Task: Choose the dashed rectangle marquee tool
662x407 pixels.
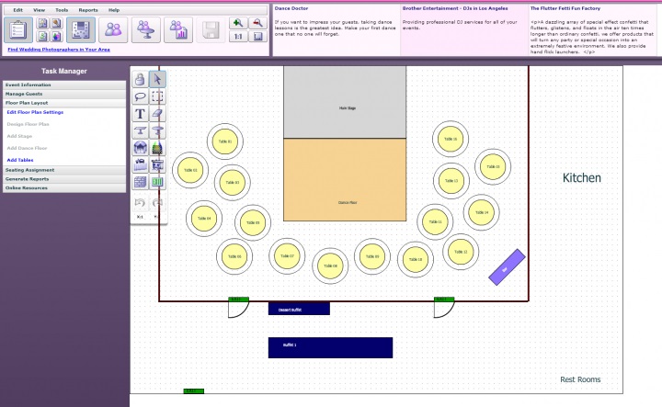Action: click(x=157, y=96)
